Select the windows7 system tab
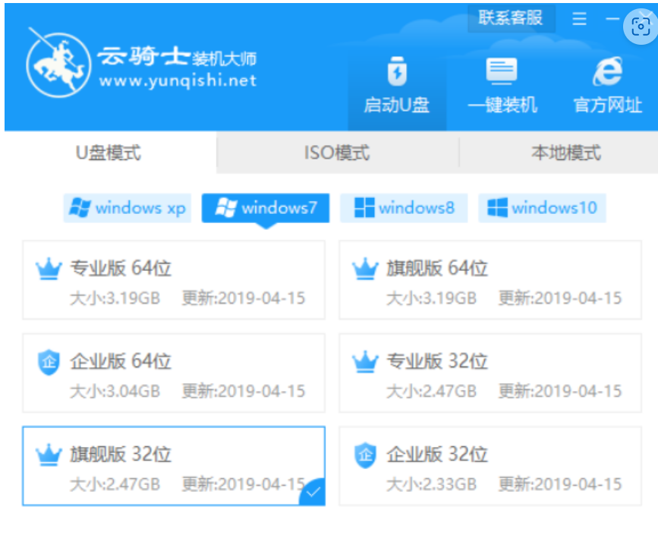 point(265,208)
